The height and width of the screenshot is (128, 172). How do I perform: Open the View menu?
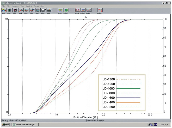(22, 6)
